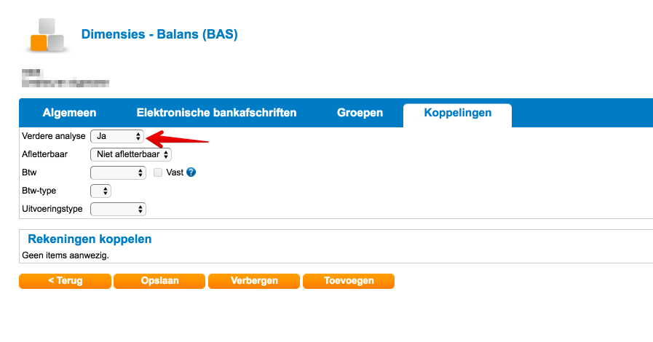Image resolution: width=653 pixels, height=342 pixels.
Task: Open the Uitvoeringstype dropdown
Action: [118, 209]
